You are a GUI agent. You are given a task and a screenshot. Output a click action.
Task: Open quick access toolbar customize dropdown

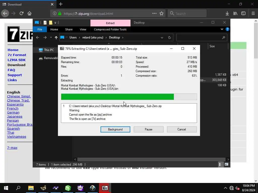[x=55, y=23]
